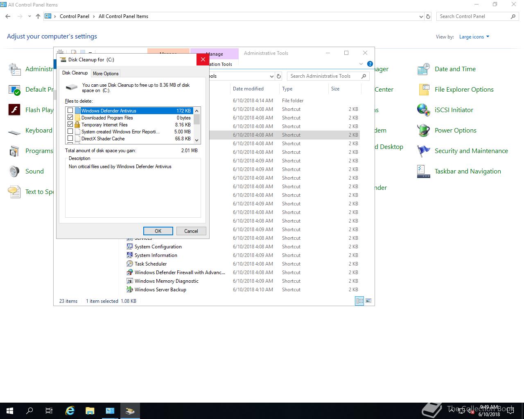Open Date and Time control panel icon
524x419 pixels.
423,69
